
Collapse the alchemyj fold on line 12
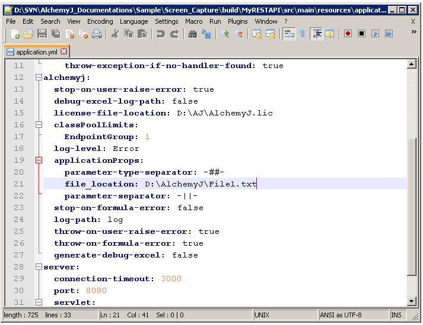click(x=39, y=78)
